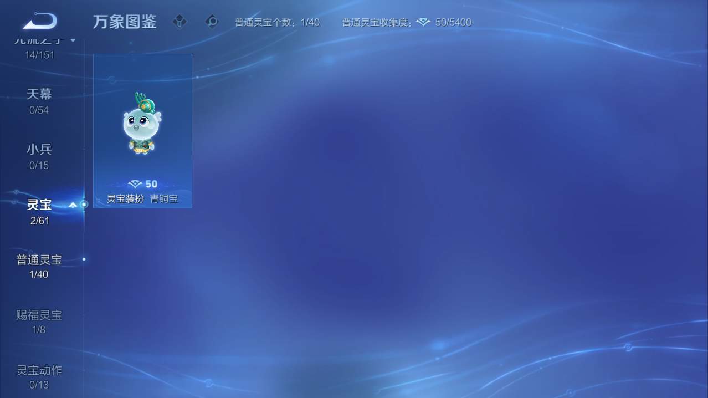The width and height of the screenshot is (708, 398).
Task: Open the 赐福灵宝 subcategory
Action: point(39,315)
